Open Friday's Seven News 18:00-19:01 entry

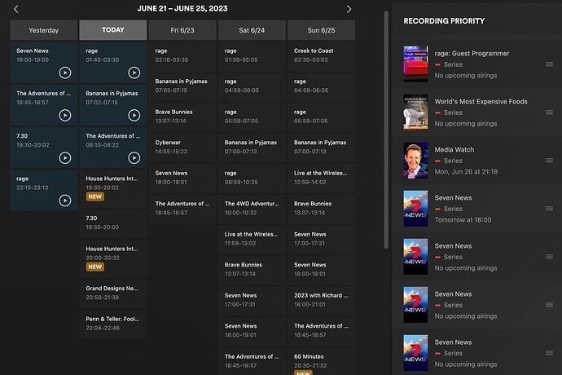(182, 178)
